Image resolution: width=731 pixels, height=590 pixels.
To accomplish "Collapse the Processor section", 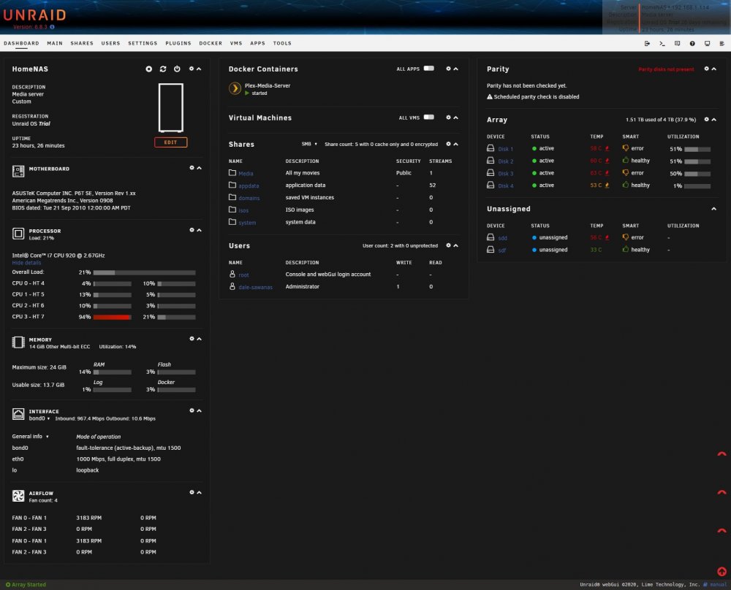I will click(199, 230).
